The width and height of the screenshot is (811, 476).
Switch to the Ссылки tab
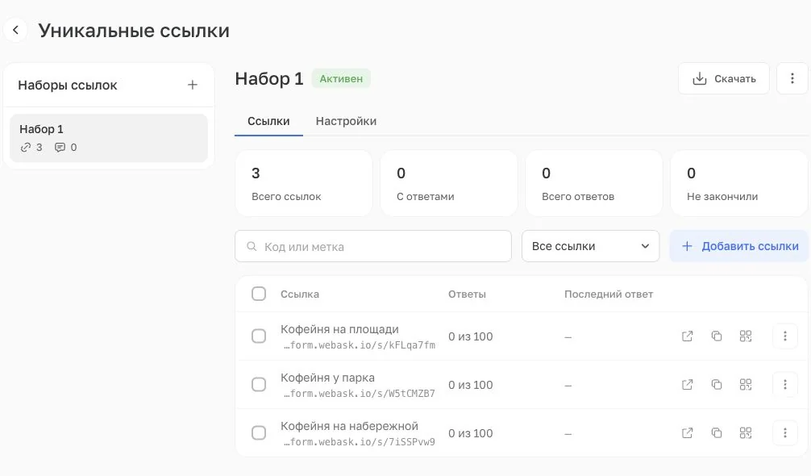pos(268,121)
